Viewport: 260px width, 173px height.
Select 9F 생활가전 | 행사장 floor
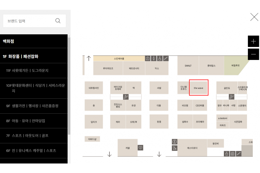[34, 106]
